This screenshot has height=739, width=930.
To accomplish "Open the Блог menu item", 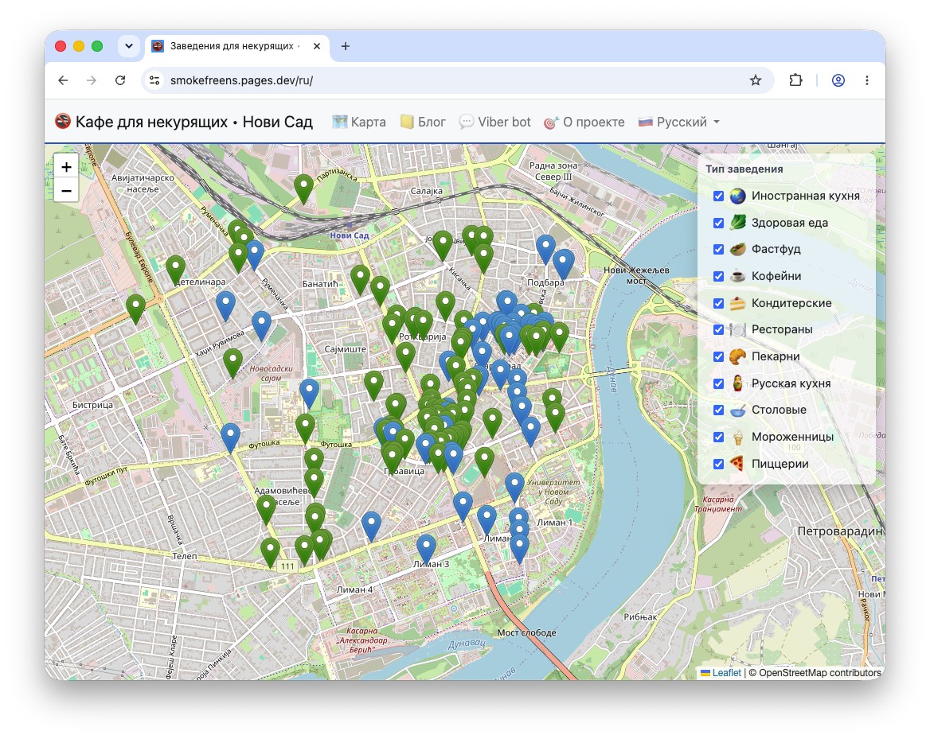I will pyautogui.click(x=422, y=122).
